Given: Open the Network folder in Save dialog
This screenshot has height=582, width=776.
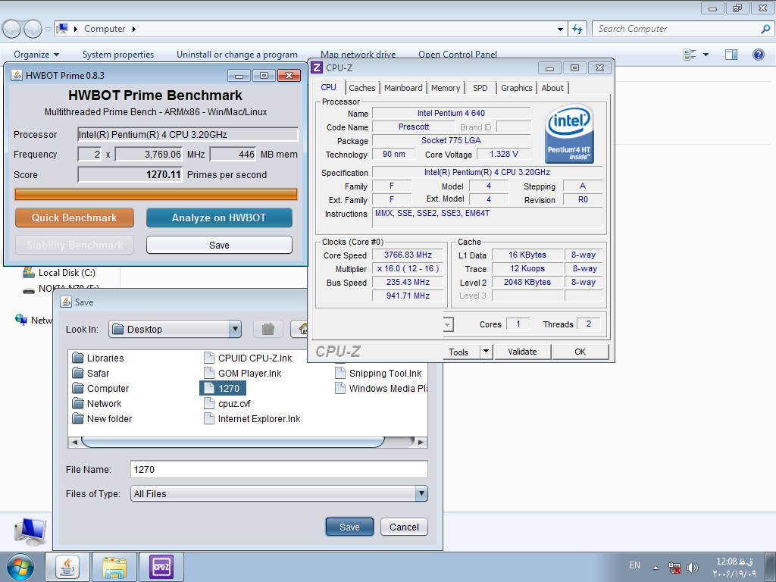Looking at the screenshot, I should click(x=97, y=403).
